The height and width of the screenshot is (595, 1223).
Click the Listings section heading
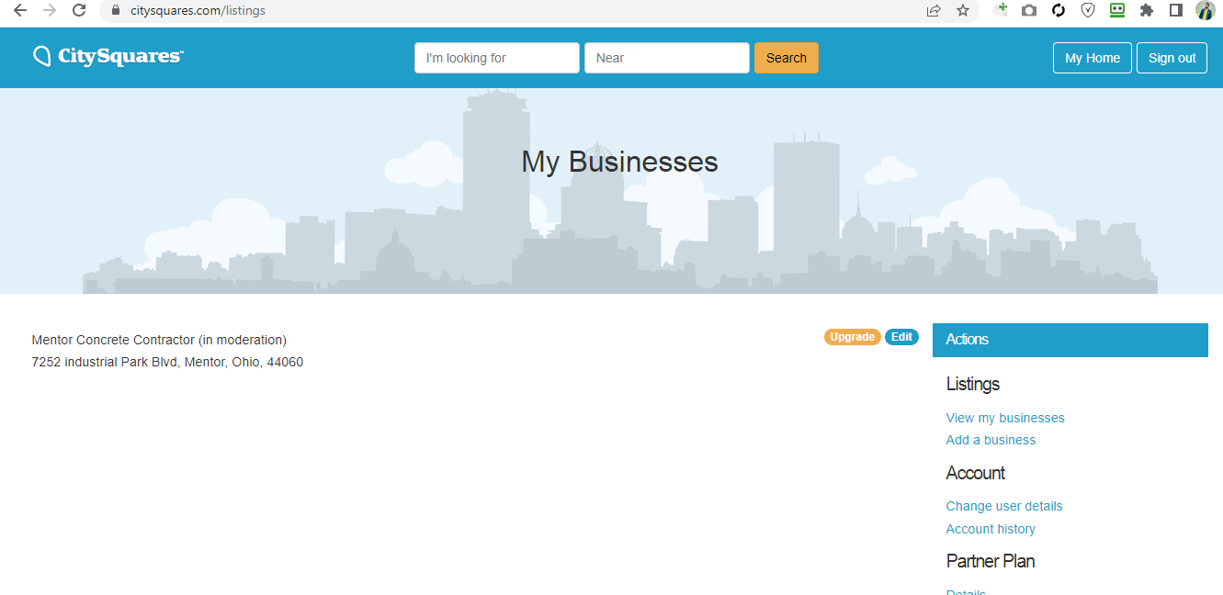[973, 384]
